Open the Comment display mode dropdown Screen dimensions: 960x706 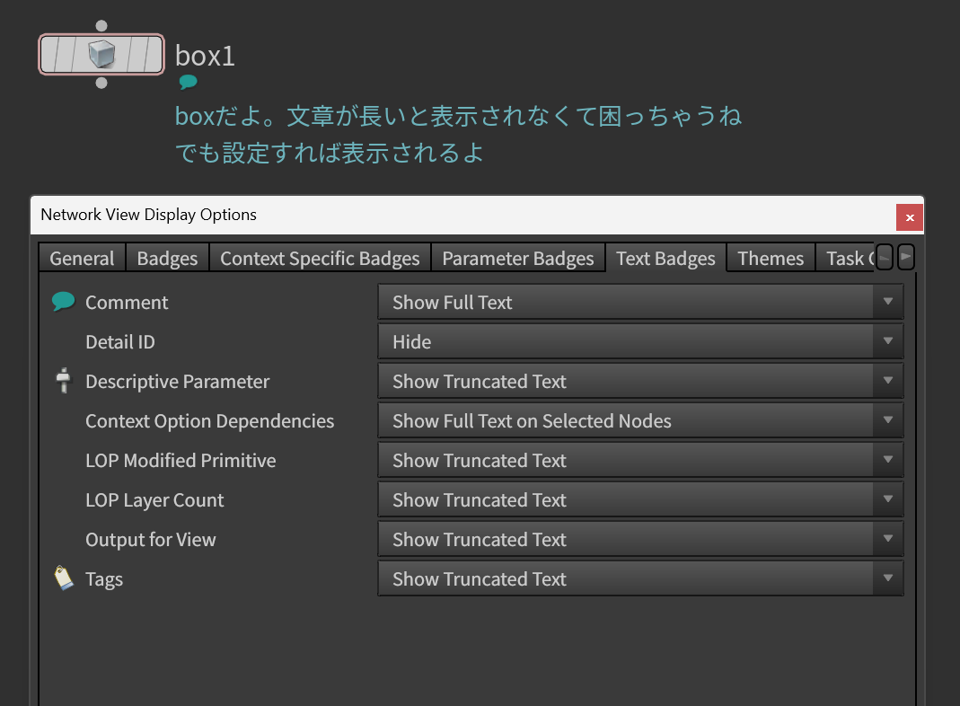tap(640, 303)
